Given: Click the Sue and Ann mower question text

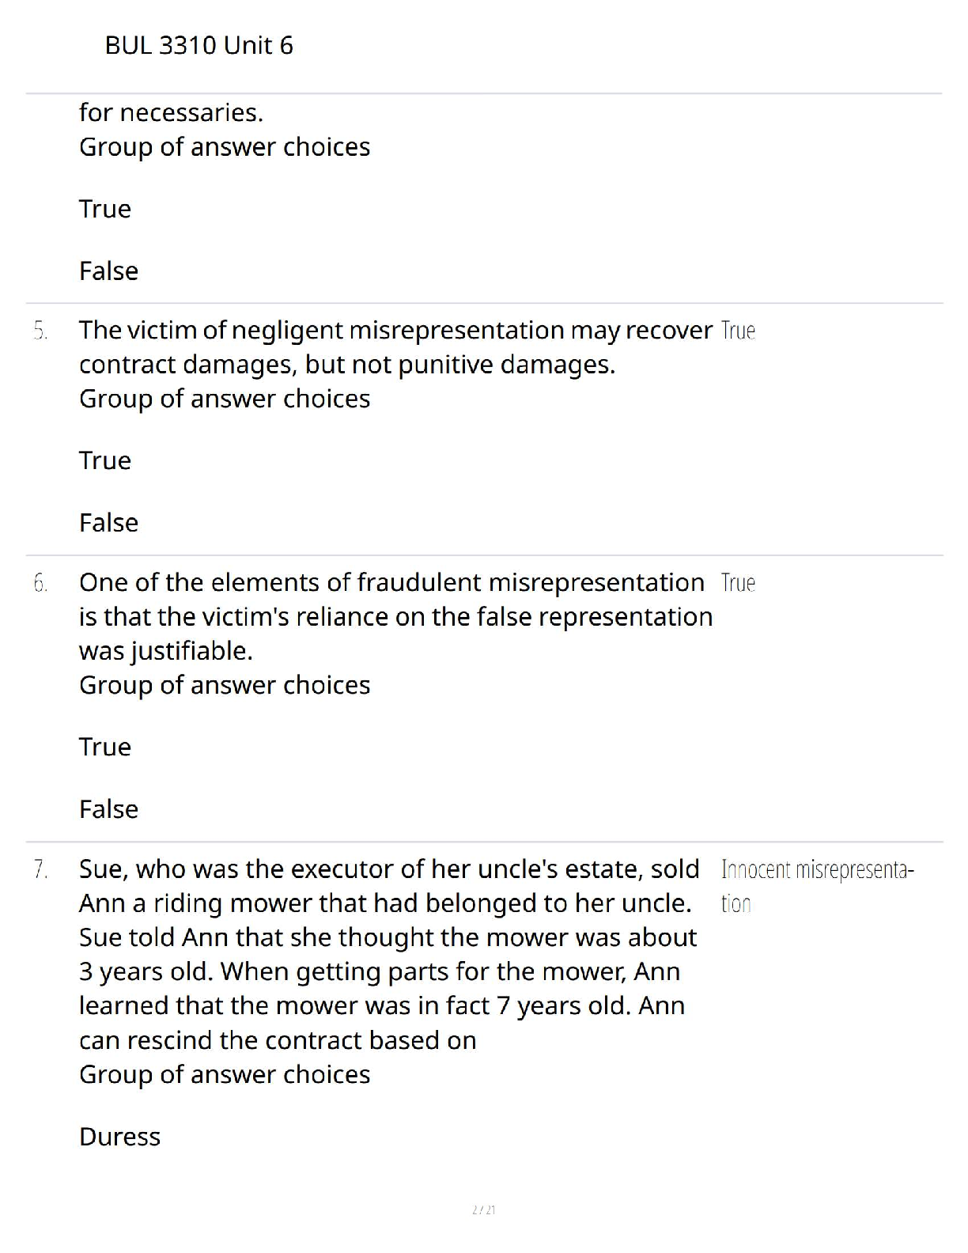Looking at the screenshot, I should [389, 954].
